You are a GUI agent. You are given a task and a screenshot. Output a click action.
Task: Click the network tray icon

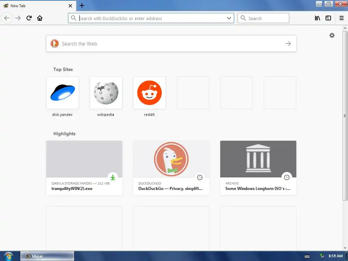pos(322,256)
